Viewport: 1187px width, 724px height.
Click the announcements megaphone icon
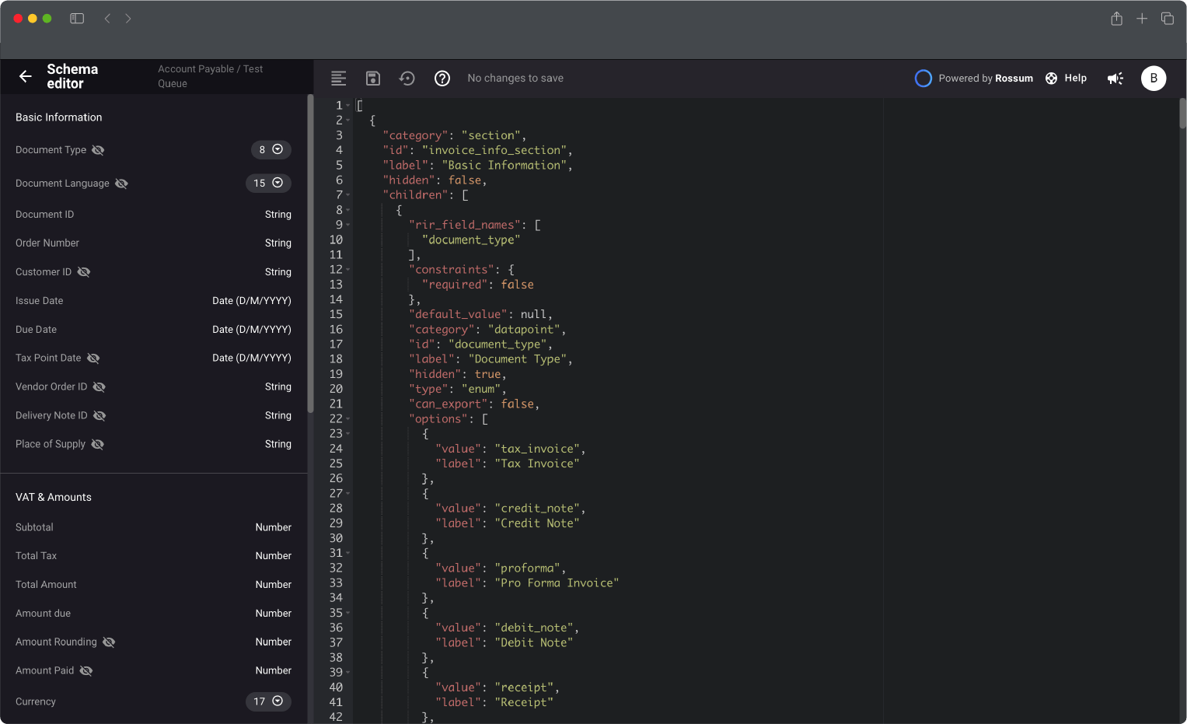(1115, 78)
